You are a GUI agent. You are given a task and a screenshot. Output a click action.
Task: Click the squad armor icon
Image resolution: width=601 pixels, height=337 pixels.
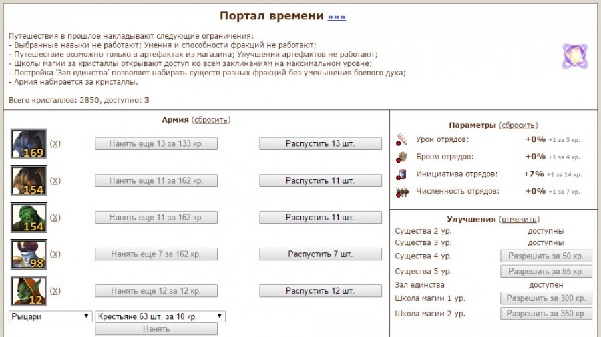coord(401,157)
